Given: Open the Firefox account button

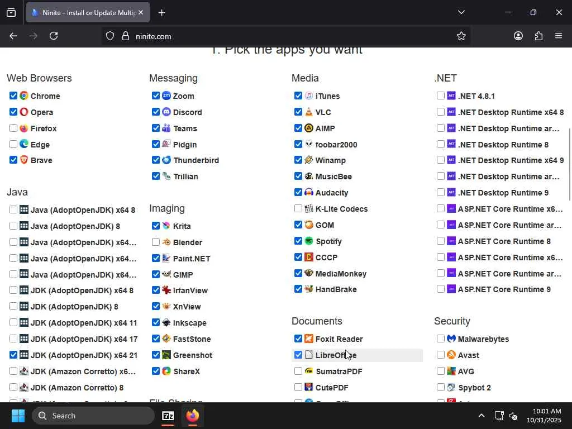Looking at the screenshot, I should point(518,36).
